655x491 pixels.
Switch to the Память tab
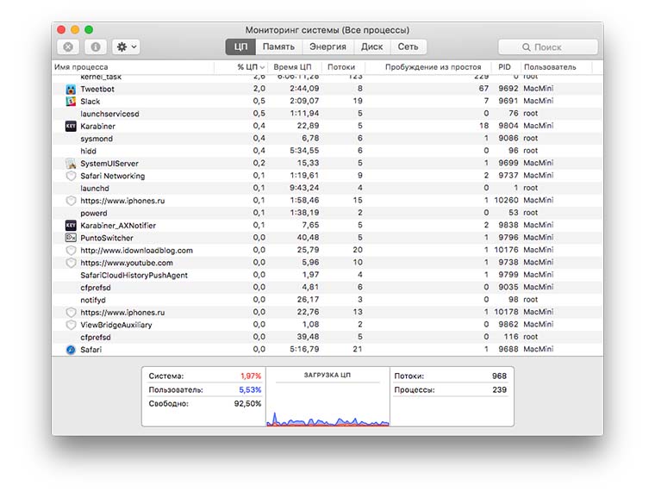coord(278,47)
